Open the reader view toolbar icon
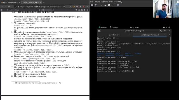The height and width of the screenshot is (100, 179). pos(70,7)
